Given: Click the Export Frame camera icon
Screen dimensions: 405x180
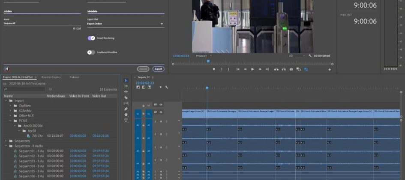Looking at the screenshot, I should 291,69.
